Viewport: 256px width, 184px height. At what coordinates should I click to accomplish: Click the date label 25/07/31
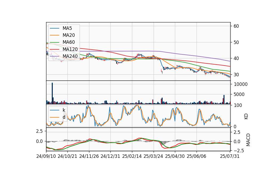click(x=230, y=156)
